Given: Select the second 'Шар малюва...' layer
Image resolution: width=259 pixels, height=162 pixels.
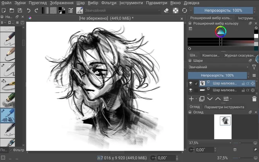Looking at the screenshot, I should 224,90.
